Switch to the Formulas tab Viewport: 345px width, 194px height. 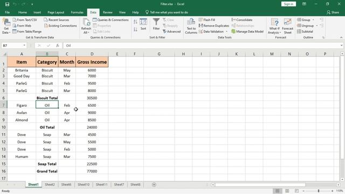pyautogui.click(x=77, y=12)
